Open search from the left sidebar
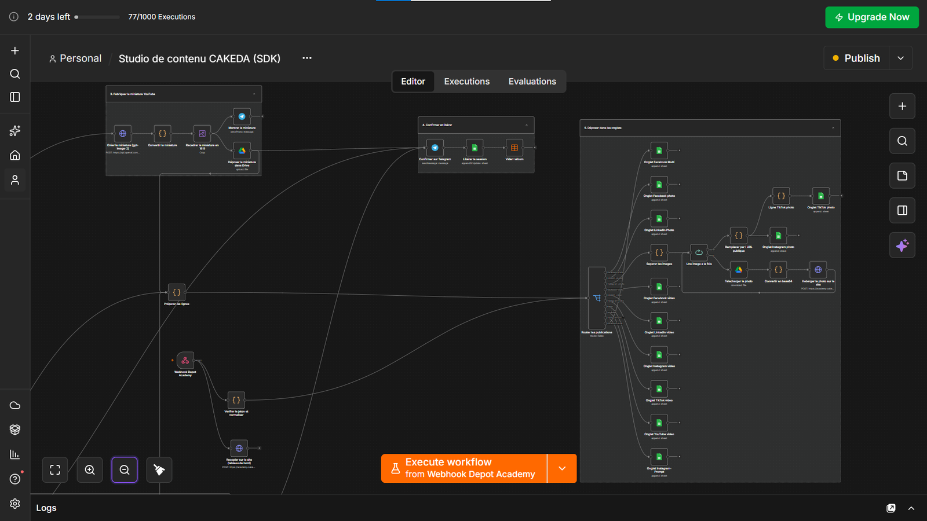The image size is (927, 521). (x=15, y=74)
